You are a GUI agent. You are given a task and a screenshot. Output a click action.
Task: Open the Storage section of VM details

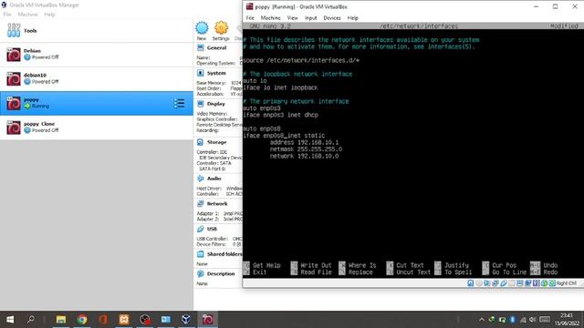tap(217, 142)
